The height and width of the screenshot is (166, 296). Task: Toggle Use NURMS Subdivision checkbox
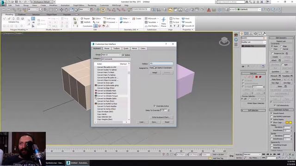pyautogui.click(x=271, y=117)
